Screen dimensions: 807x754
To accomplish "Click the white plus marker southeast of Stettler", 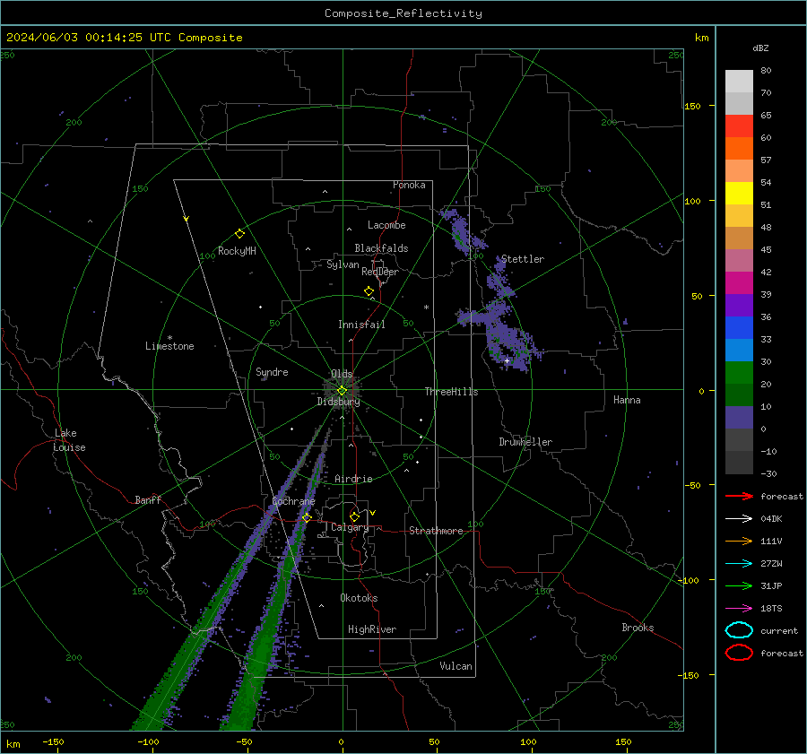I will pos(507,360).
